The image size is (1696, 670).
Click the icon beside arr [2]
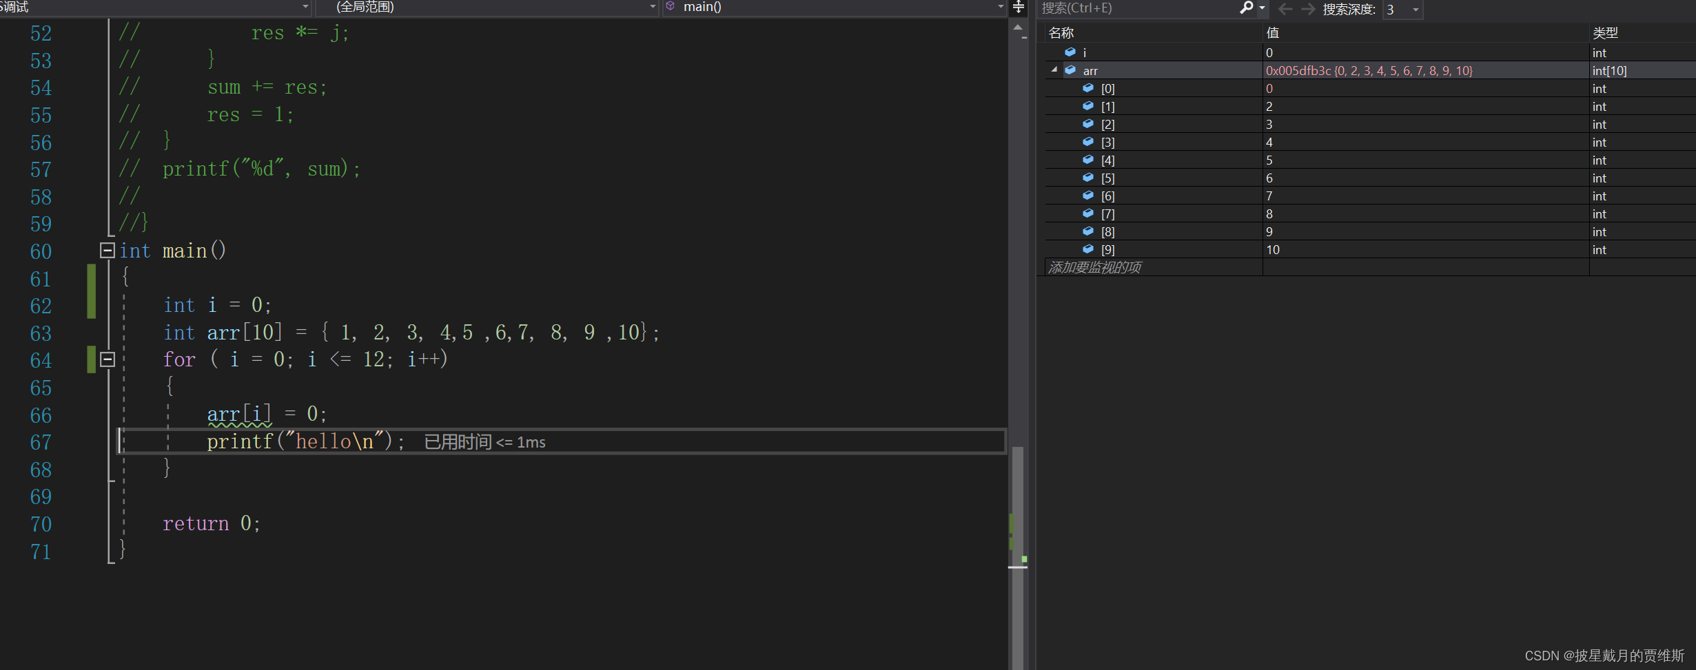coord(1088,124)
